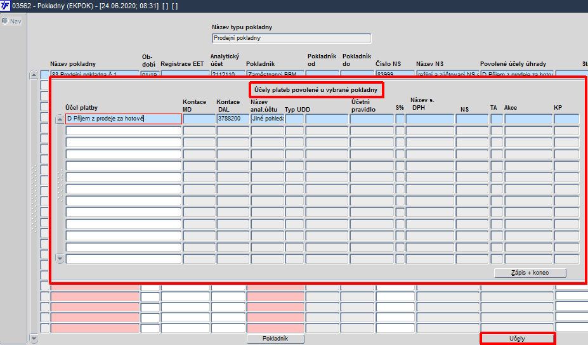Click the scroll down arrow in purposes dialog
The image size is (588, 345).
click(60, 258)
